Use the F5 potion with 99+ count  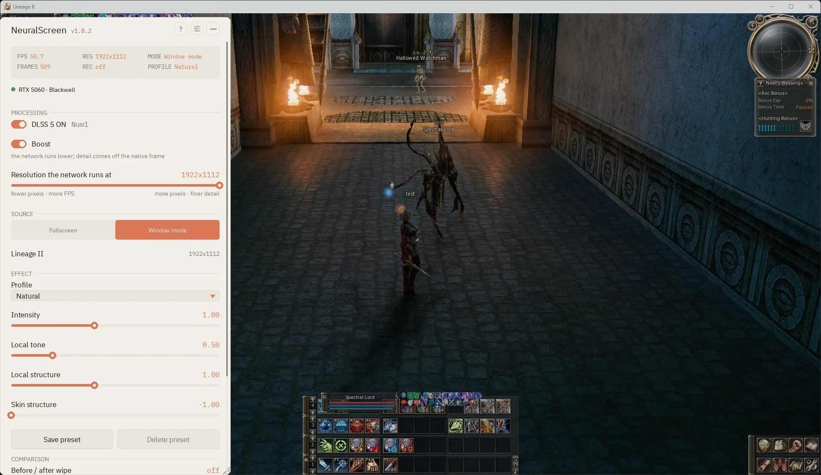[x=390, y=465]
